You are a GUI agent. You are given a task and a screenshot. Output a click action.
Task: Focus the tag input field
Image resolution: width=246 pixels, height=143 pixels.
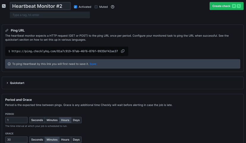point(50,15)
